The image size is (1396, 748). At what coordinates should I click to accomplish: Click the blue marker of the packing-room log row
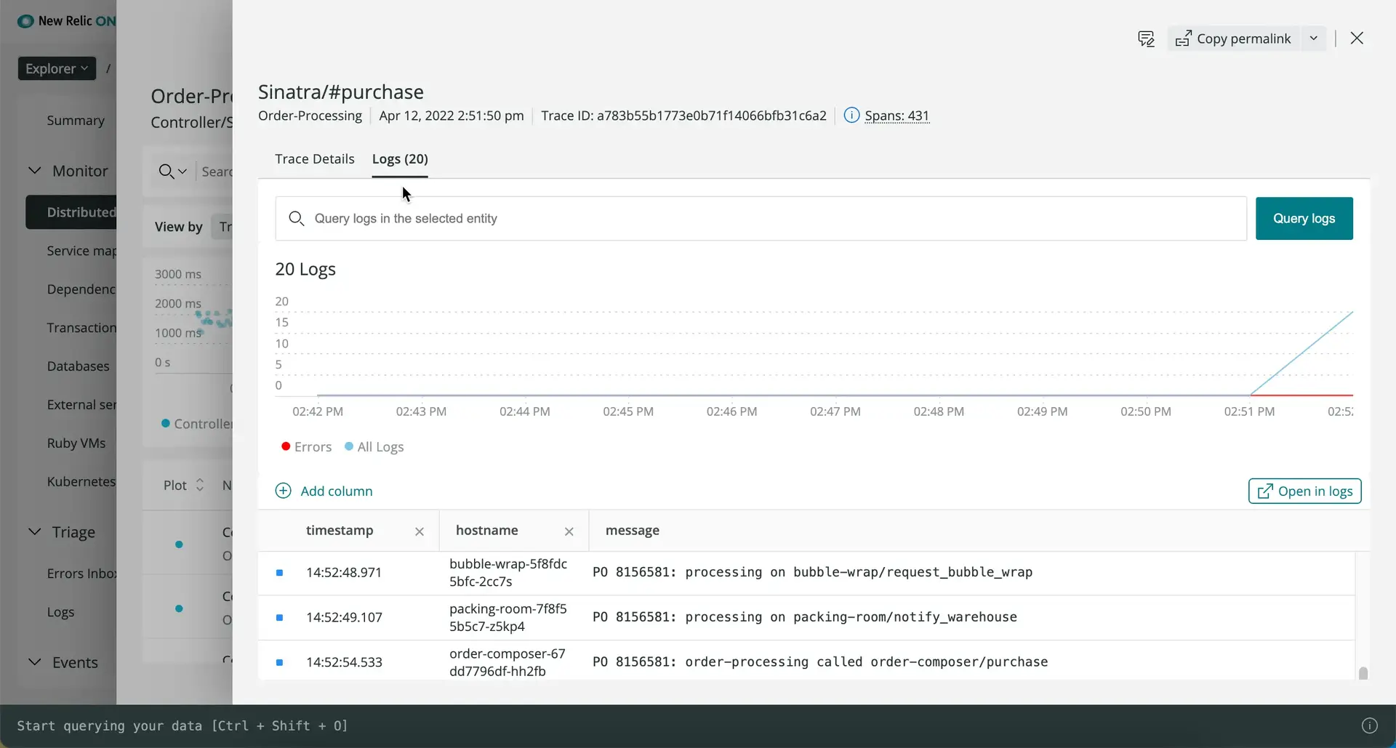pos(279,618)
